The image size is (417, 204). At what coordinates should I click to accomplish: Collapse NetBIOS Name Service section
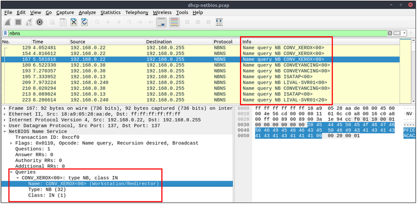click(5, 132)
